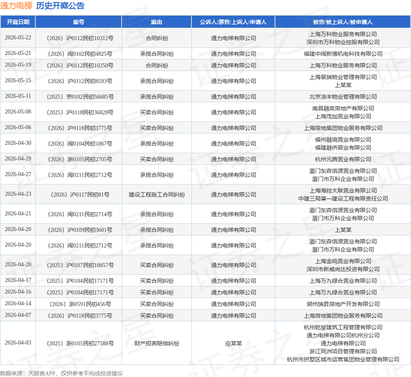Image resolution: width=411 pixels, height=377 pixels.
Task: Select the 2026-05-08 hearing date cell
Action: point(18,112)
